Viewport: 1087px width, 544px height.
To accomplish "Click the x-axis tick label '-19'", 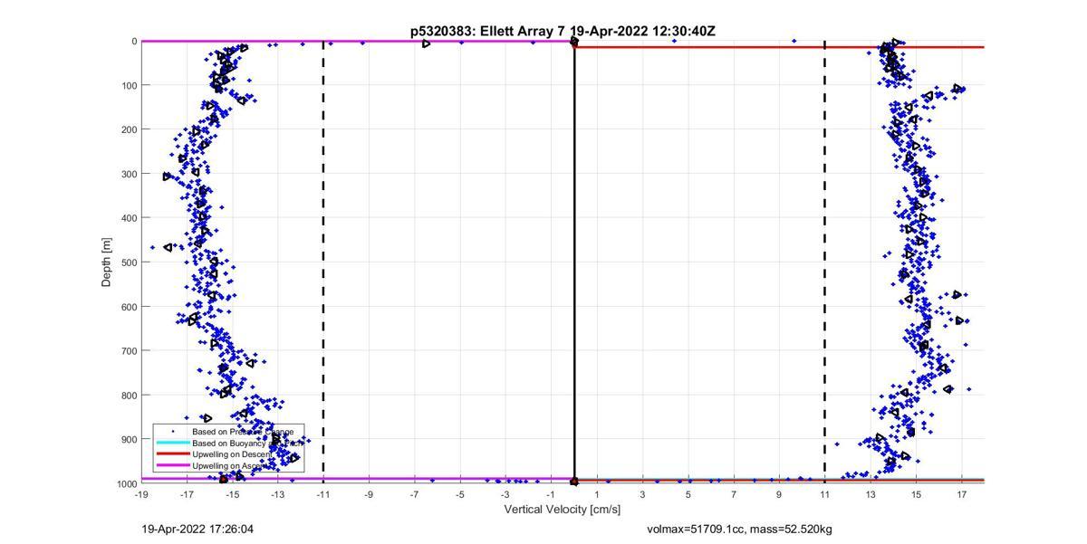I will (x=141, y=495).
